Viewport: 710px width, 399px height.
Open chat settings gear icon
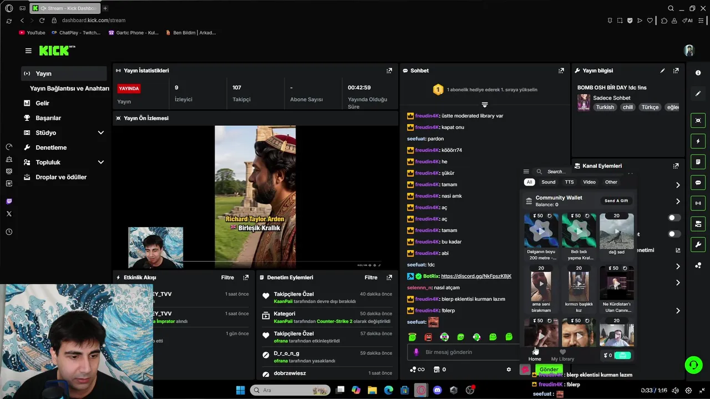pyautogui.click(x=509, y=369)
